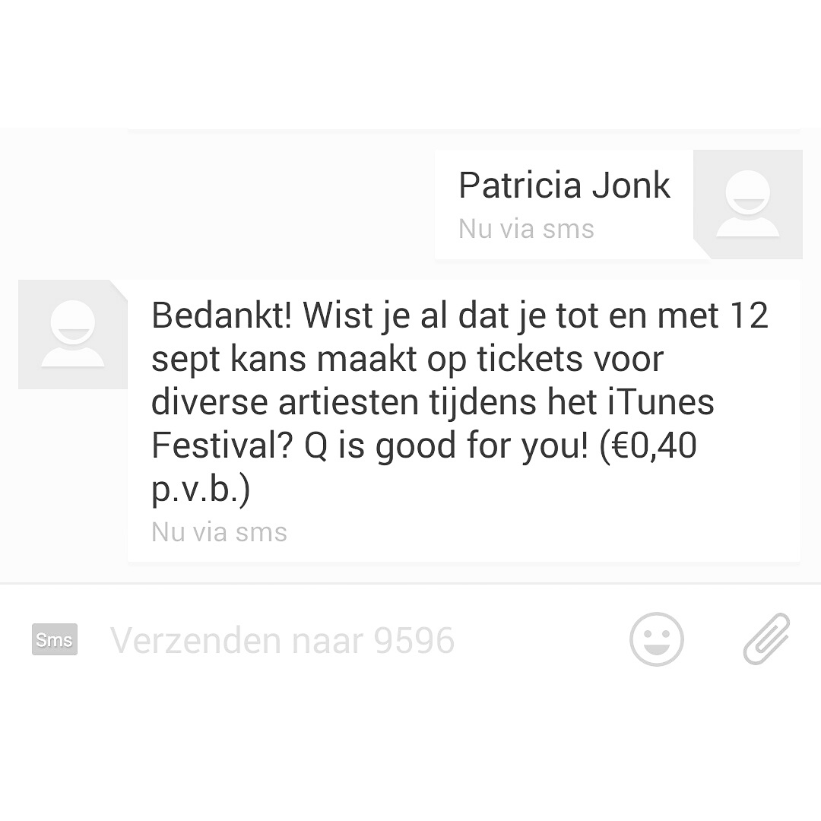The width and height of the screenshot is (821, 821).
Task: Attach a file using the paperclip icon
Action: (x=766, y=639)
